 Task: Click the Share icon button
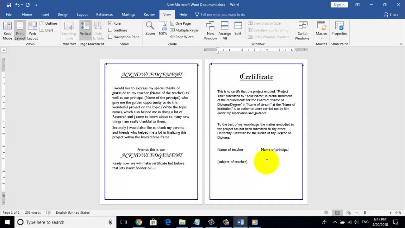[391, 15]
